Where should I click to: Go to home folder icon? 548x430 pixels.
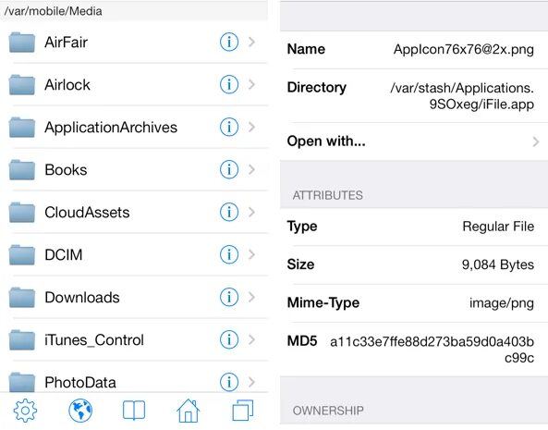(189, 411)
